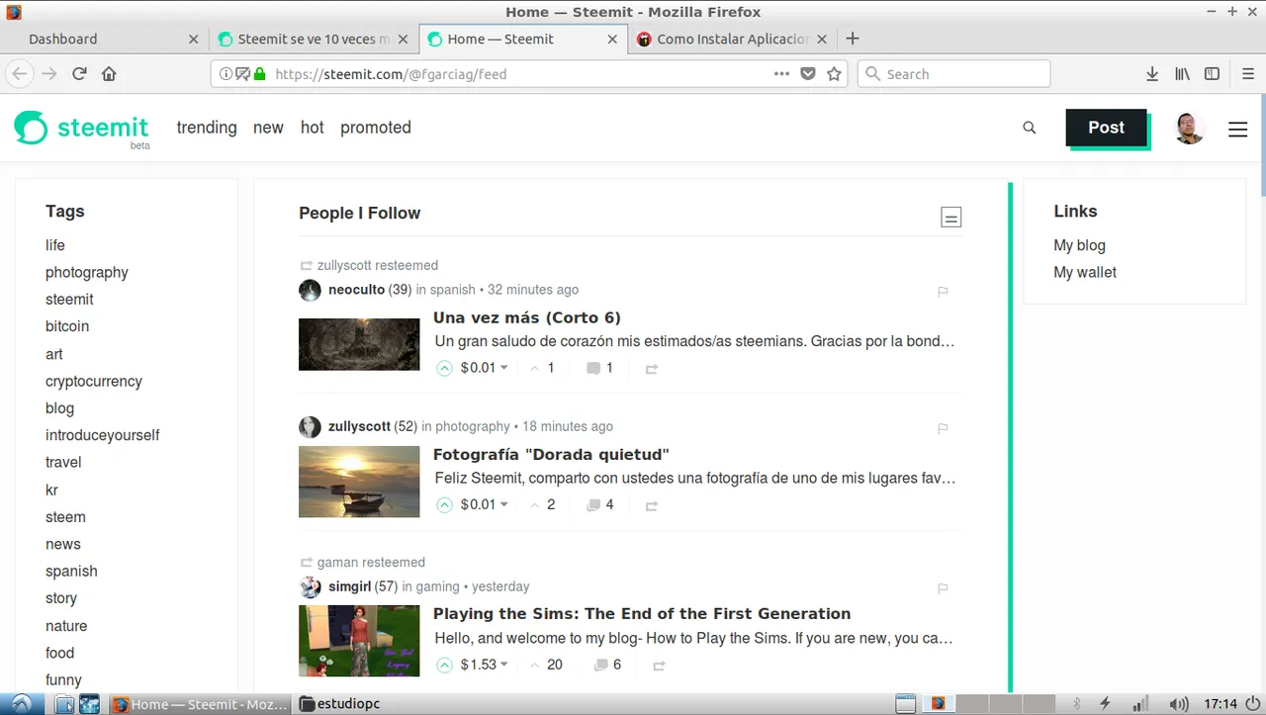Open the cryptocurrency tag
The width and height of the screenshot is (1266, 715).
(x=94, y=381)
